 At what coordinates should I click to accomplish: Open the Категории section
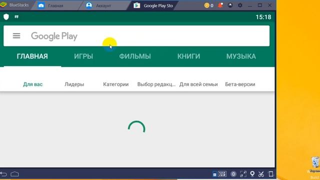tap(115, 84)
